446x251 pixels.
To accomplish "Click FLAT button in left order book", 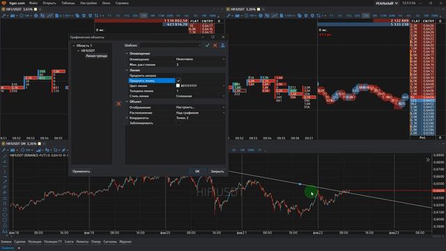I will (194, 21).
